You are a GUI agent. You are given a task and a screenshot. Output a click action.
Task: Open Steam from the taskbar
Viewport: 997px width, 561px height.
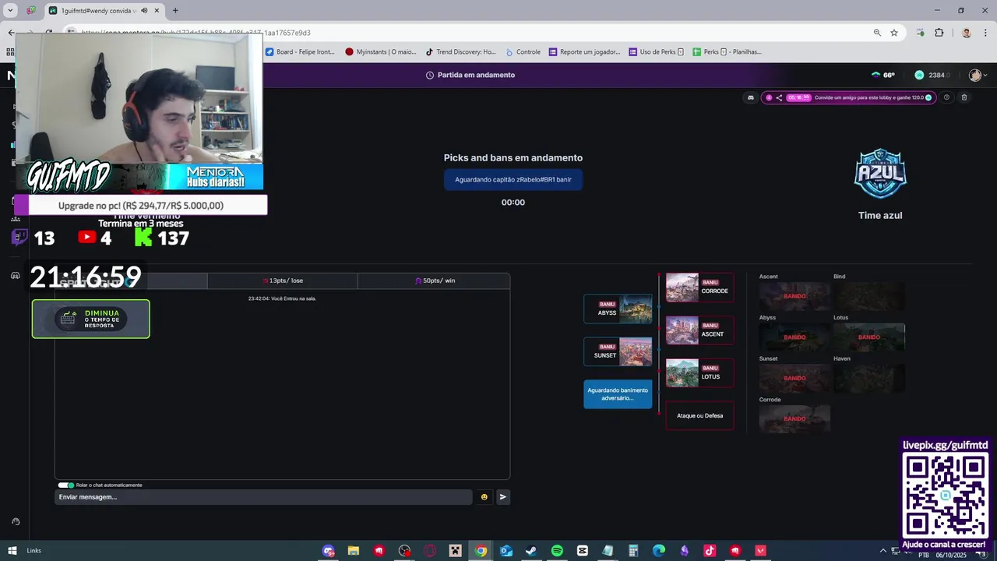pyautogui.click(x=531, y=551)
